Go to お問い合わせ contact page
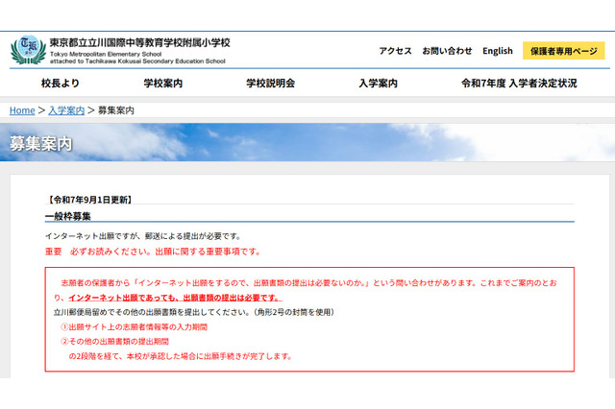 click(x=447, y=51)
